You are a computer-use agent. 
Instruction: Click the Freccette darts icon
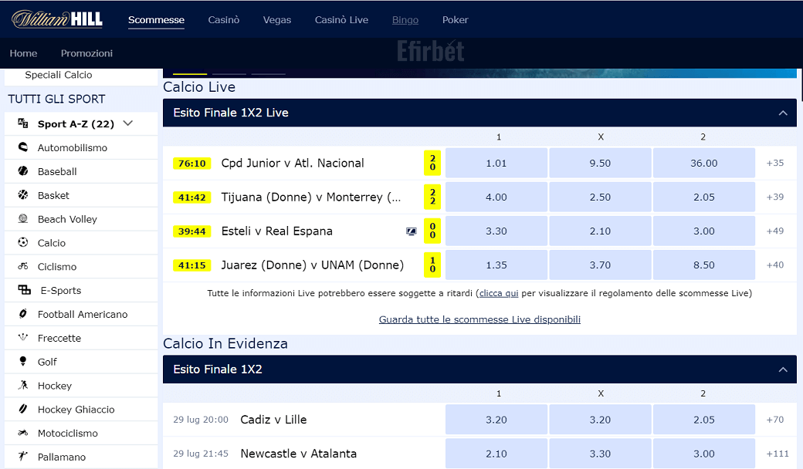pyautogui.click(x=23, y=338)
